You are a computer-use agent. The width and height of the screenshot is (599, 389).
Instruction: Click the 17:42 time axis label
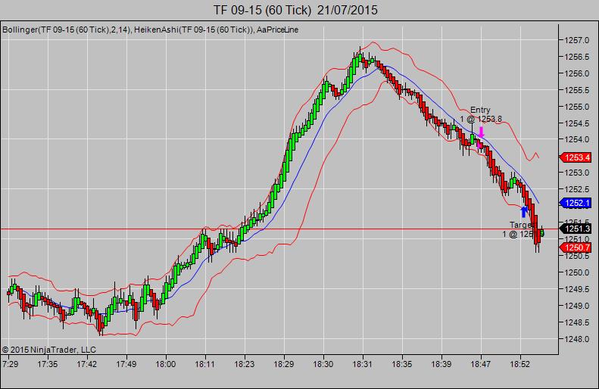[87, 364]
